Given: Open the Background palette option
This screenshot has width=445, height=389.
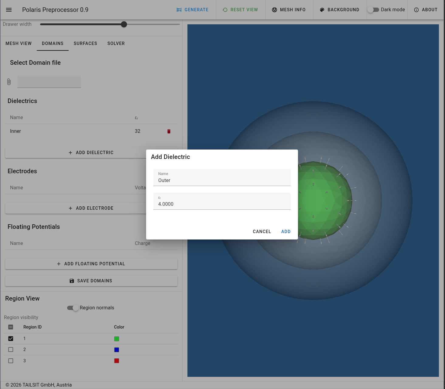Looking at the screenshot, I should pos(340,10).
